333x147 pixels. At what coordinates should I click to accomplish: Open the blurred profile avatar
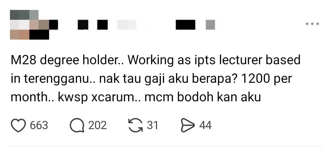[x=29, y=25]
